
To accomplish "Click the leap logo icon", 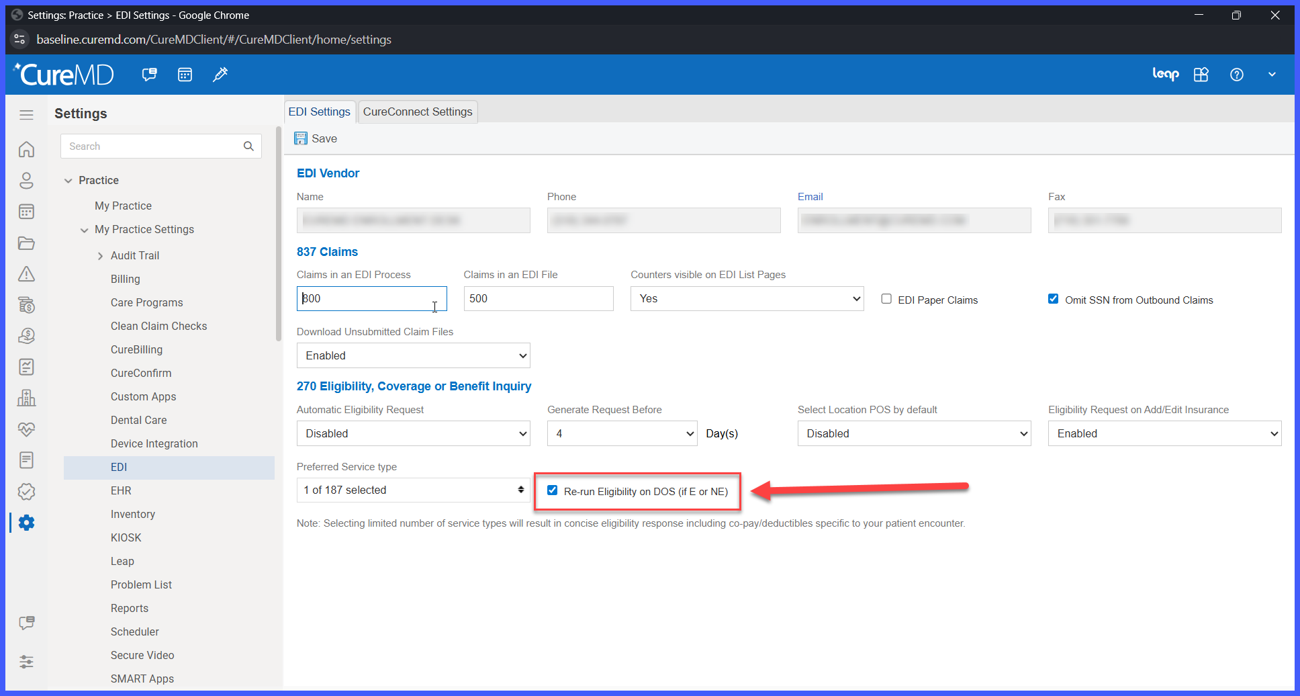I will pos(1166,74).
